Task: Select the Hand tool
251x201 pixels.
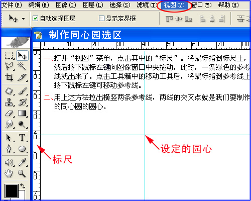Action: point(9,173)
